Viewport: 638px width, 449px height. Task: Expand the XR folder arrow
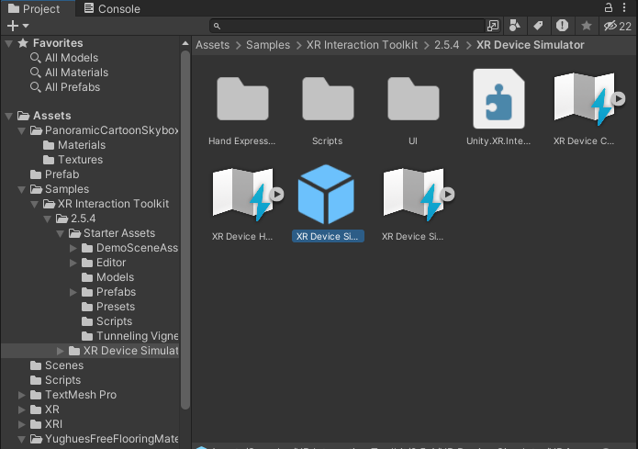(x=22, y=410)
